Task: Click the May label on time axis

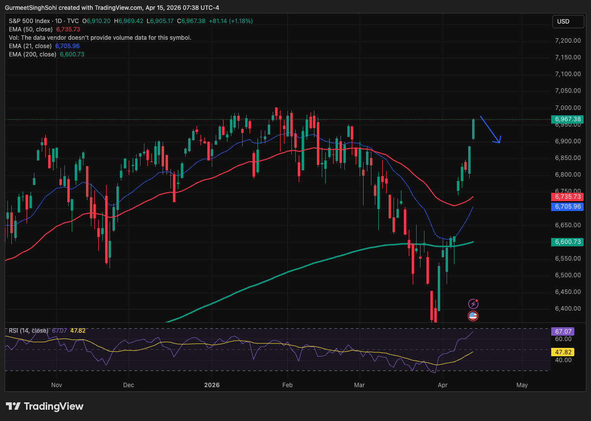Action: 522,385
